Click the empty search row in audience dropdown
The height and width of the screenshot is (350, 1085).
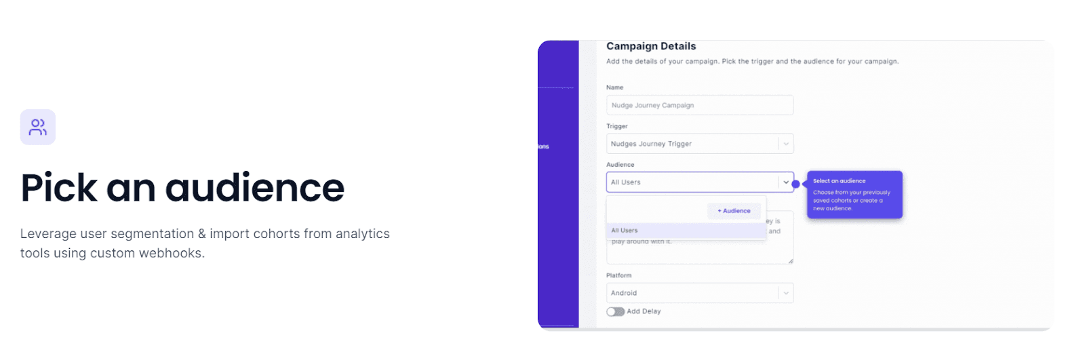click(x=656, y=211)
